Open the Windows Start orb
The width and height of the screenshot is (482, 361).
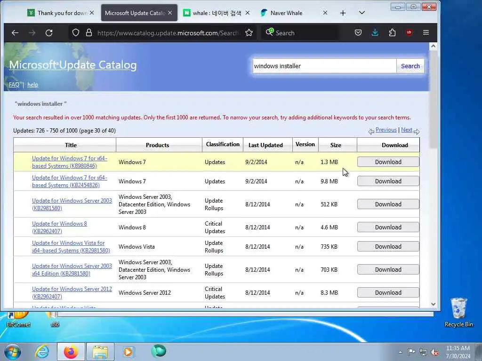pos(13,352)
